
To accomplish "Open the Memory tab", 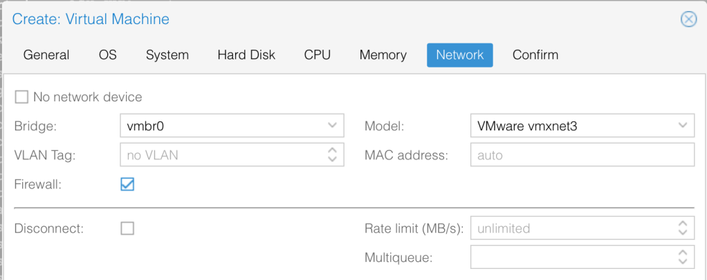I will 383,55.
